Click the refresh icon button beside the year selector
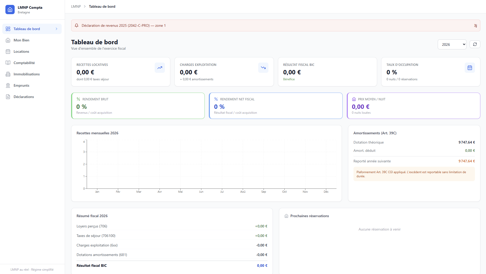Screen dimensions: 486x274 point(475,44)
